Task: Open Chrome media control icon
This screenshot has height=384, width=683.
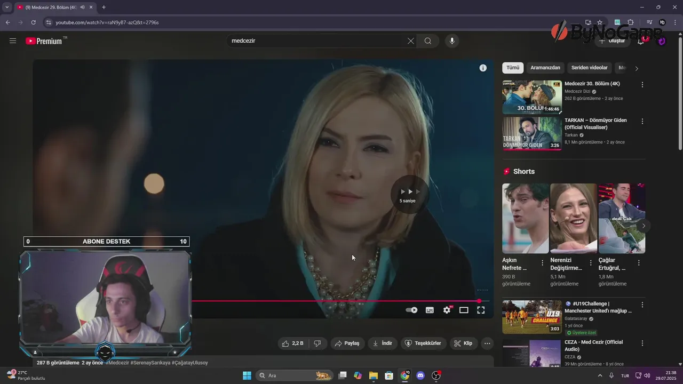Action: (649, 22)
